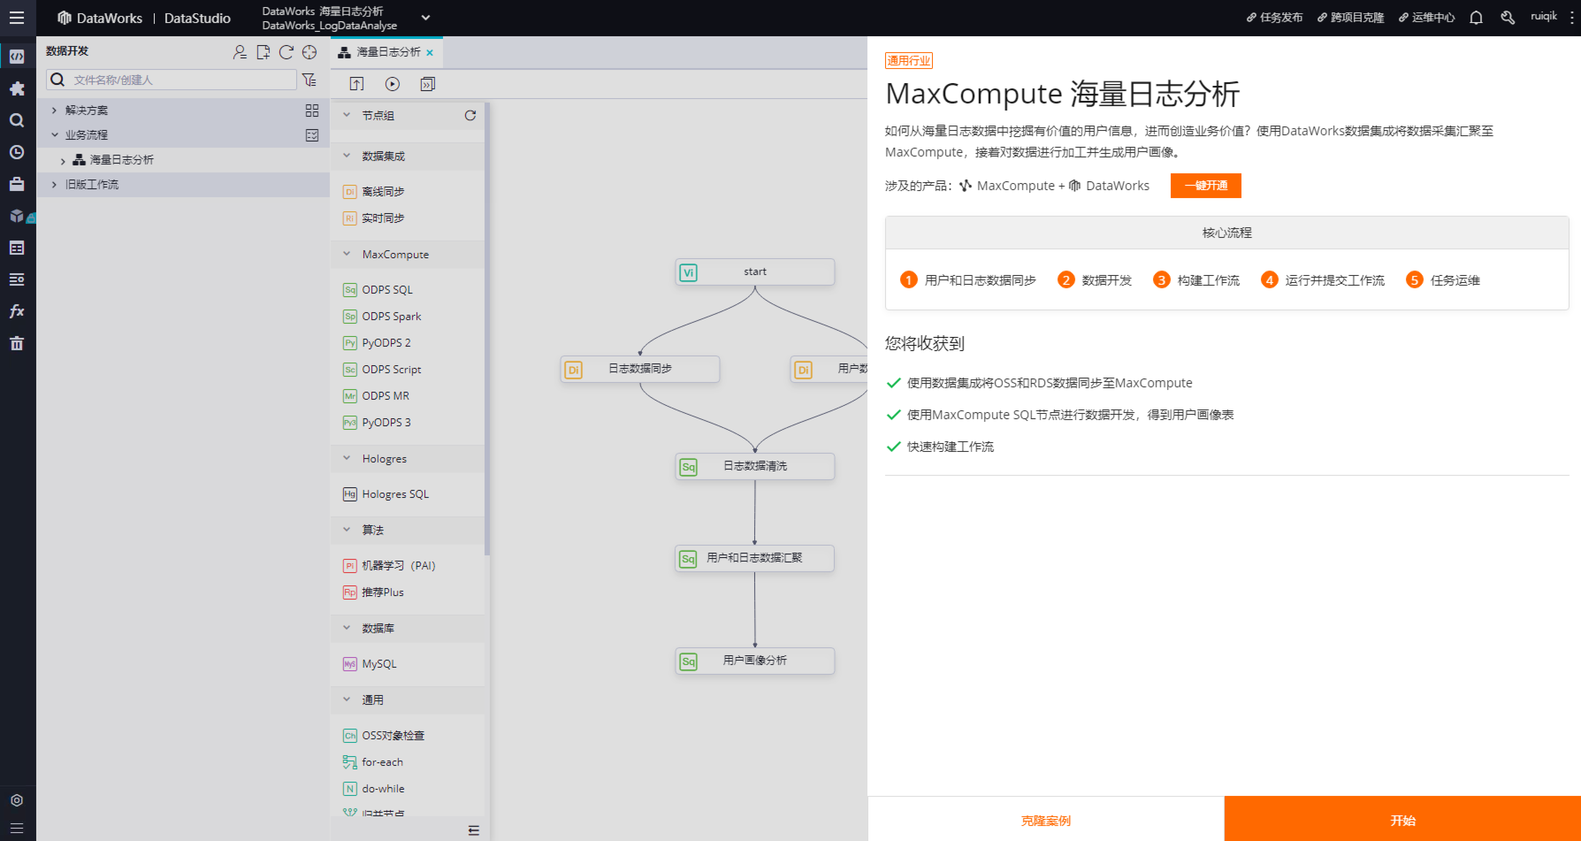This screenshot has height=841, width=1581.
Task: Click the submit workflow upload icon
Action: (357, 84)
